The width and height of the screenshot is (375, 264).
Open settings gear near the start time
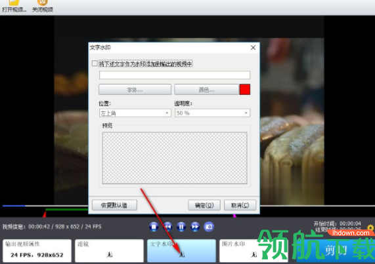(x=370, y=227)
